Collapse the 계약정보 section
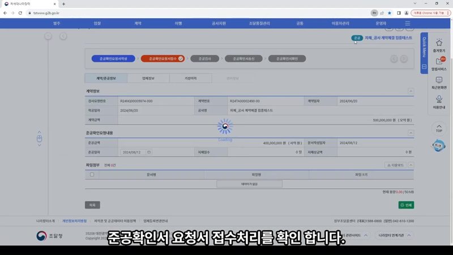Viewport: 453px width, 255px height. click(411, 91)
